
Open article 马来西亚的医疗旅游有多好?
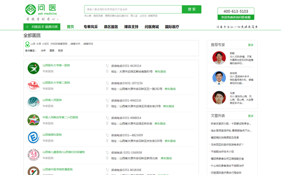click(227, 144)
